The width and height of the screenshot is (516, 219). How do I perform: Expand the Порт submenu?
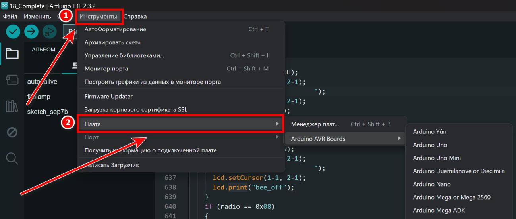181,137
